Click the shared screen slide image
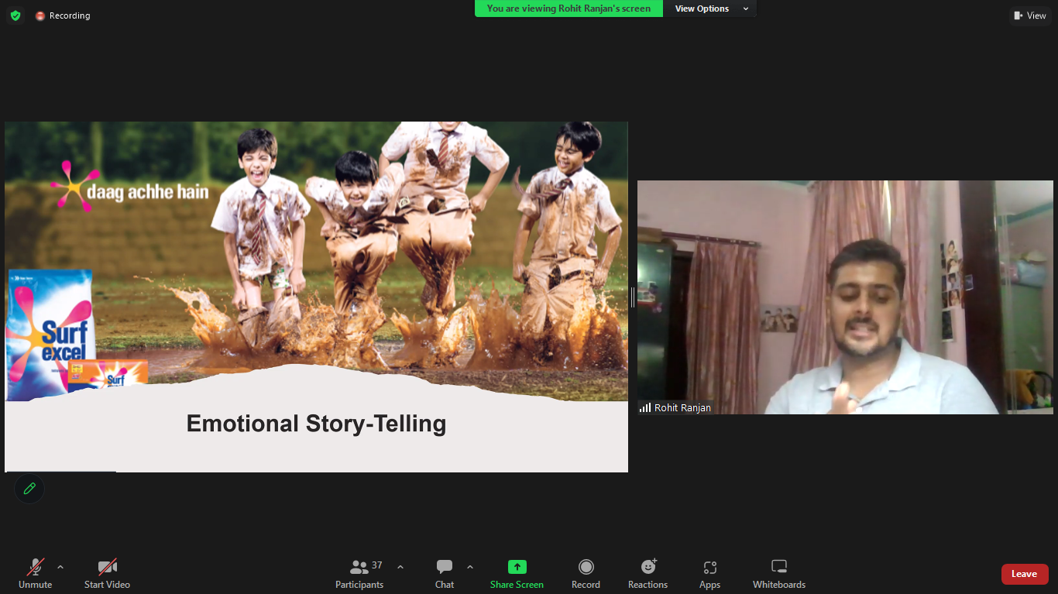The height and width of the screenshot is (594, 1058). (316, 297)
